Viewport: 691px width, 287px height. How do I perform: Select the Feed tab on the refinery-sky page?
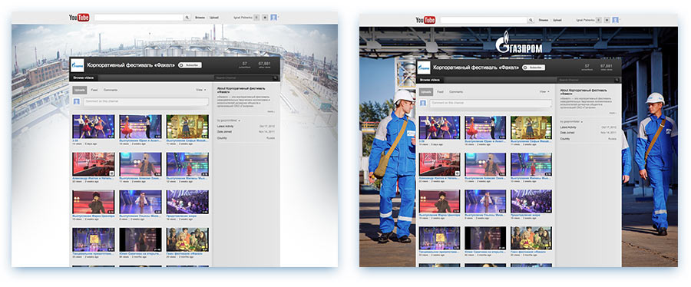pyautogui.click(x=94, y=90)
